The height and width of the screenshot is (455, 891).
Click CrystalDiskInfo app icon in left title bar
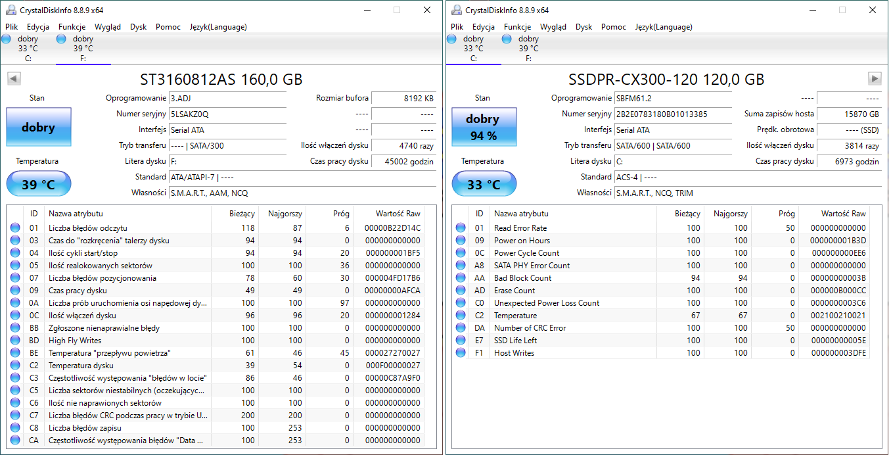(x=11, y=10)
